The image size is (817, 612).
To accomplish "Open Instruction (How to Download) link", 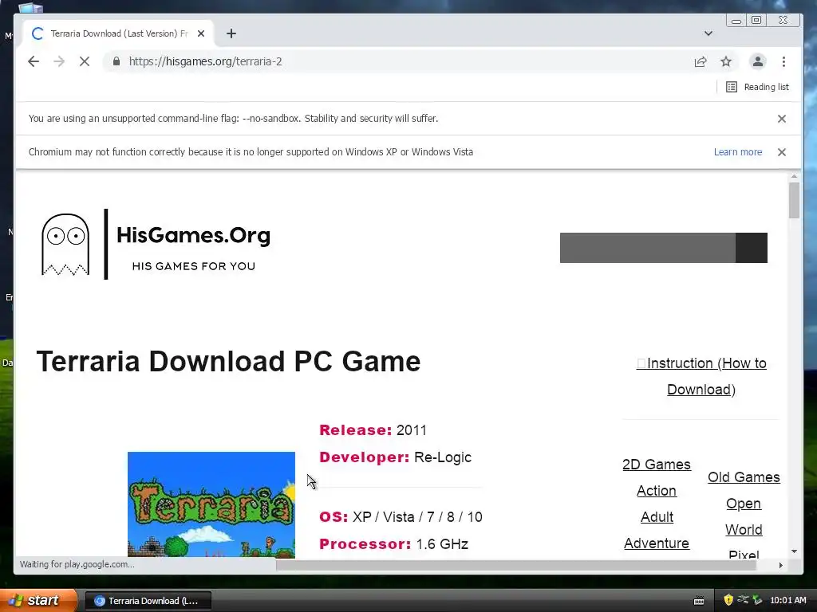I will (701, 376).
